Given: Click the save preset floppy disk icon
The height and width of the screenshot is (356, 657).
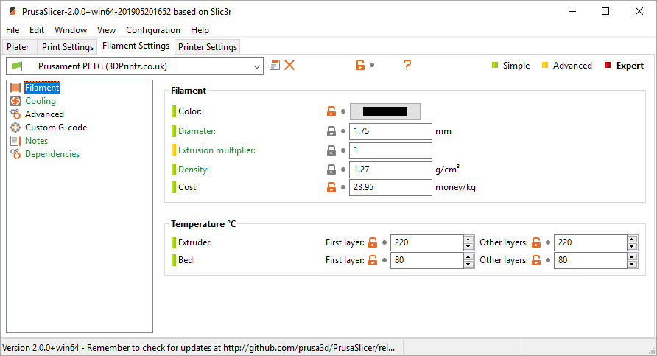Looking at the screenshot, I should pos(275,65).
